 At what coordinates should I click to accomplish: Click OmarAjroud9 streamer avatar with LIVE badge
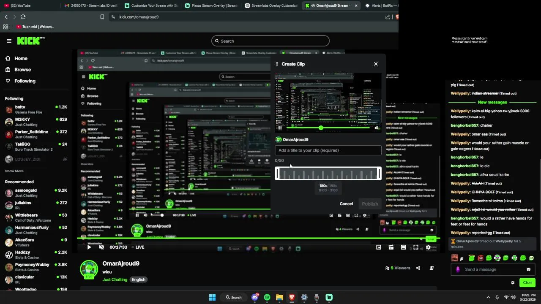[x=89, y=270]
